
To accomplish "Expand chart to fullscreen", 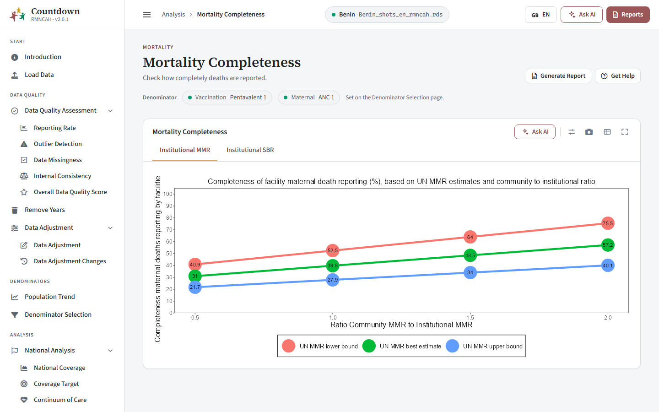I will [x=625, y=132].
